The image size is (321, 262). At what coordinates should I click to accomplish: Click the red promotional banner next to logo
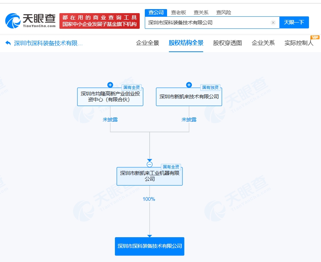(x=99, y=21)
